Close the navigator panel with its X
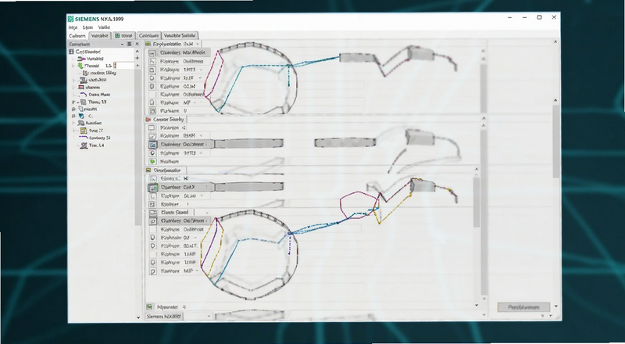 pos(137,44)
